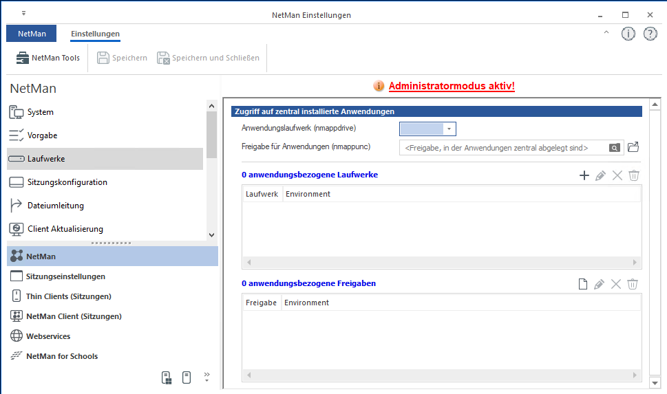Click the Vorgabe checklist icon
The width and height of the screenshot is (667, 394).
(16, 135)
